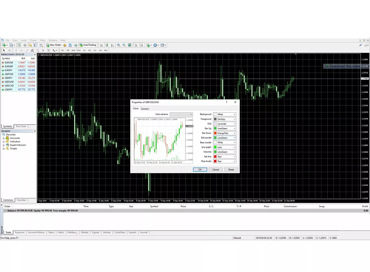Select the horizontal line drawing tool

[x=22, y=50]
